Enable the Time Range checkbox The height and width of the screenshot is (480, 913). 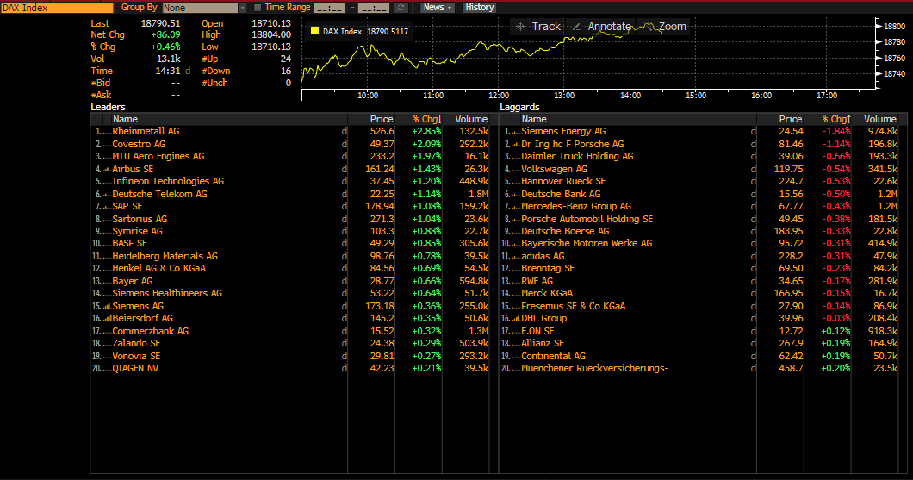(x=257, y=8)
